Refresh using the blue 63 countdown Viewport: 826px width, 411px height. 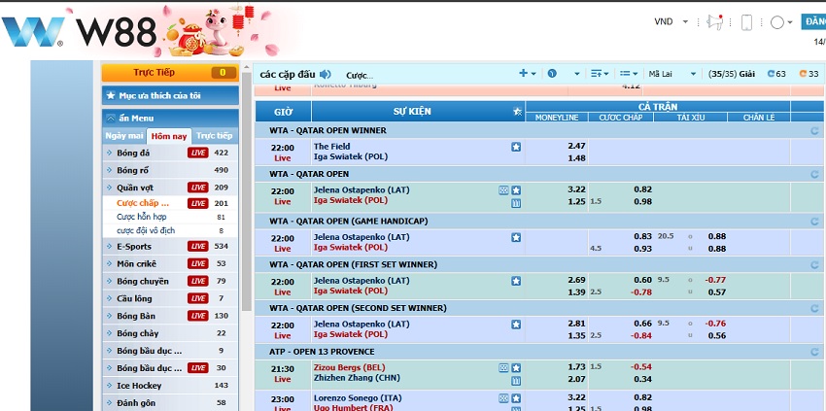coord(776,74)
